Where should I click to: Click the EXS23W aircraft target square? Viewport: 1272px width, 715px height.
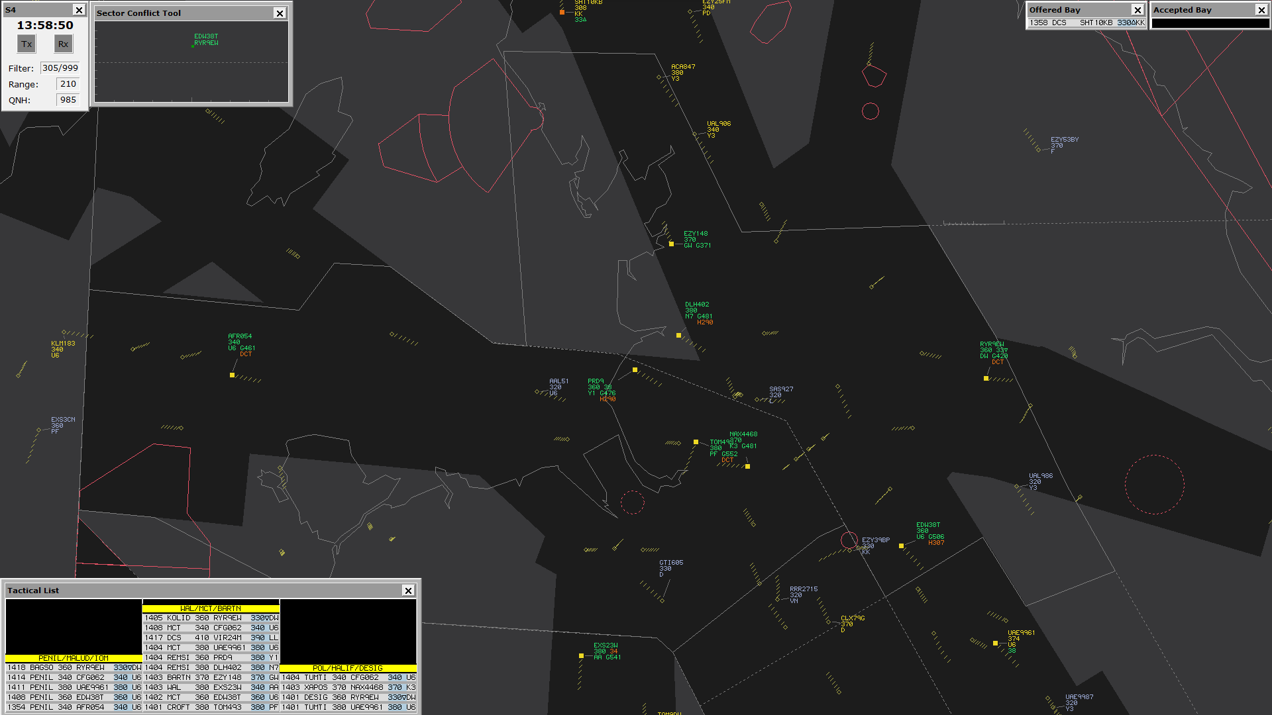click(x=581, y=656)
